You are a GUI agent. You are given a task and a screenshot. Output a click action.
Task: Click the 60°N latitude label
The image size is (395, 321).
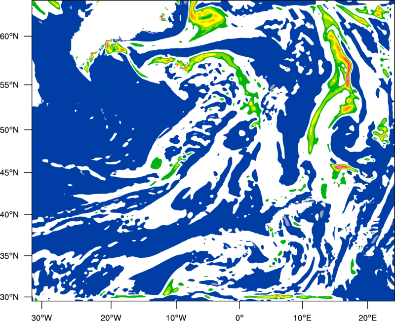pos(9,36)
